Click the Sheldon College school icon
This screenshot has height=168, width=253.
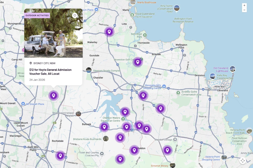175,139
